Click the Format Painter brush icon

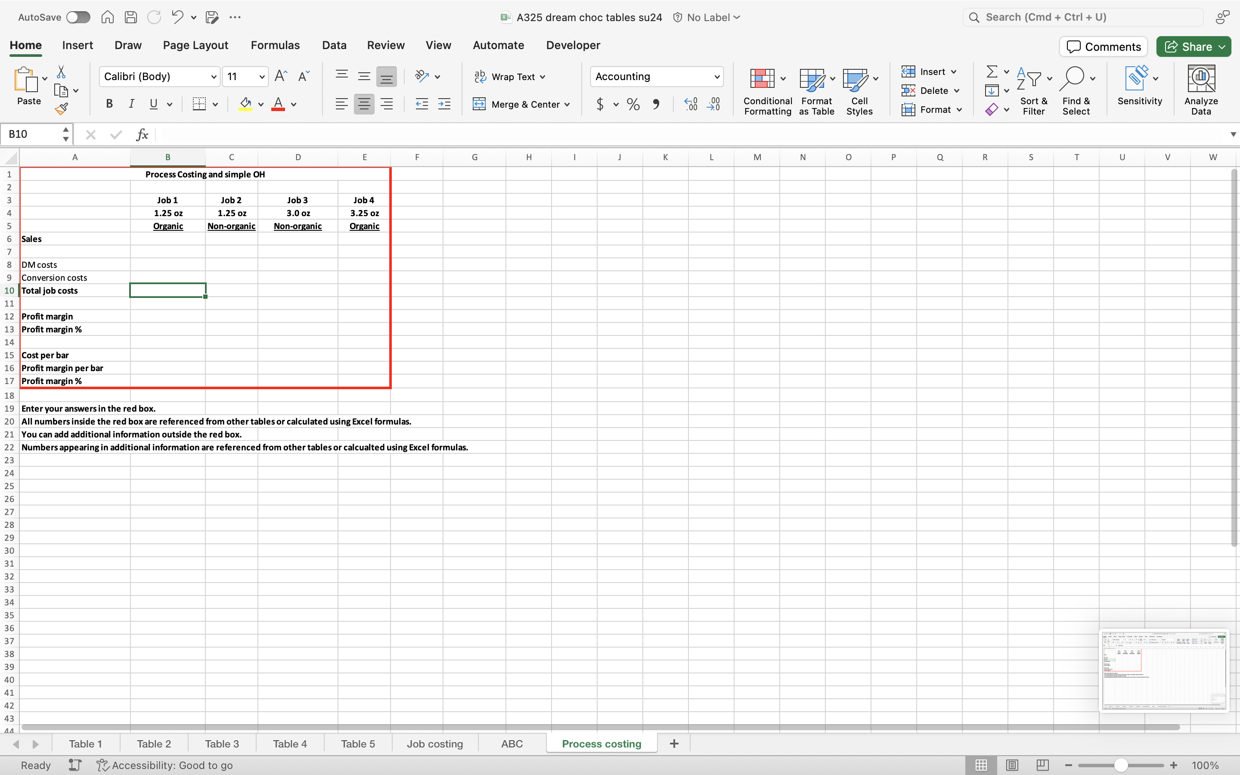[62, 108]
